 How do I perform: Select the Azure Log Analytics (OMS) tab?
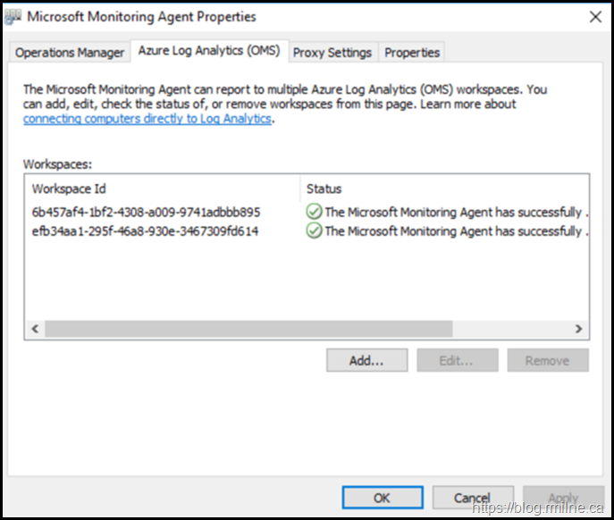pyautogui.click(x=209, y=52)
